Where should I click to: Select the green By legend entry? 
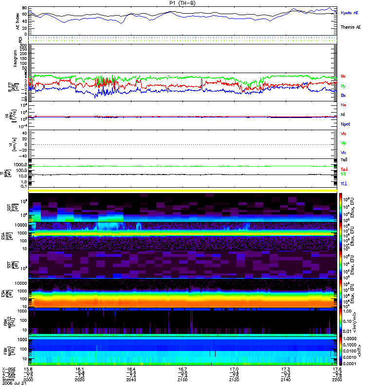click(x=344, y=86)
